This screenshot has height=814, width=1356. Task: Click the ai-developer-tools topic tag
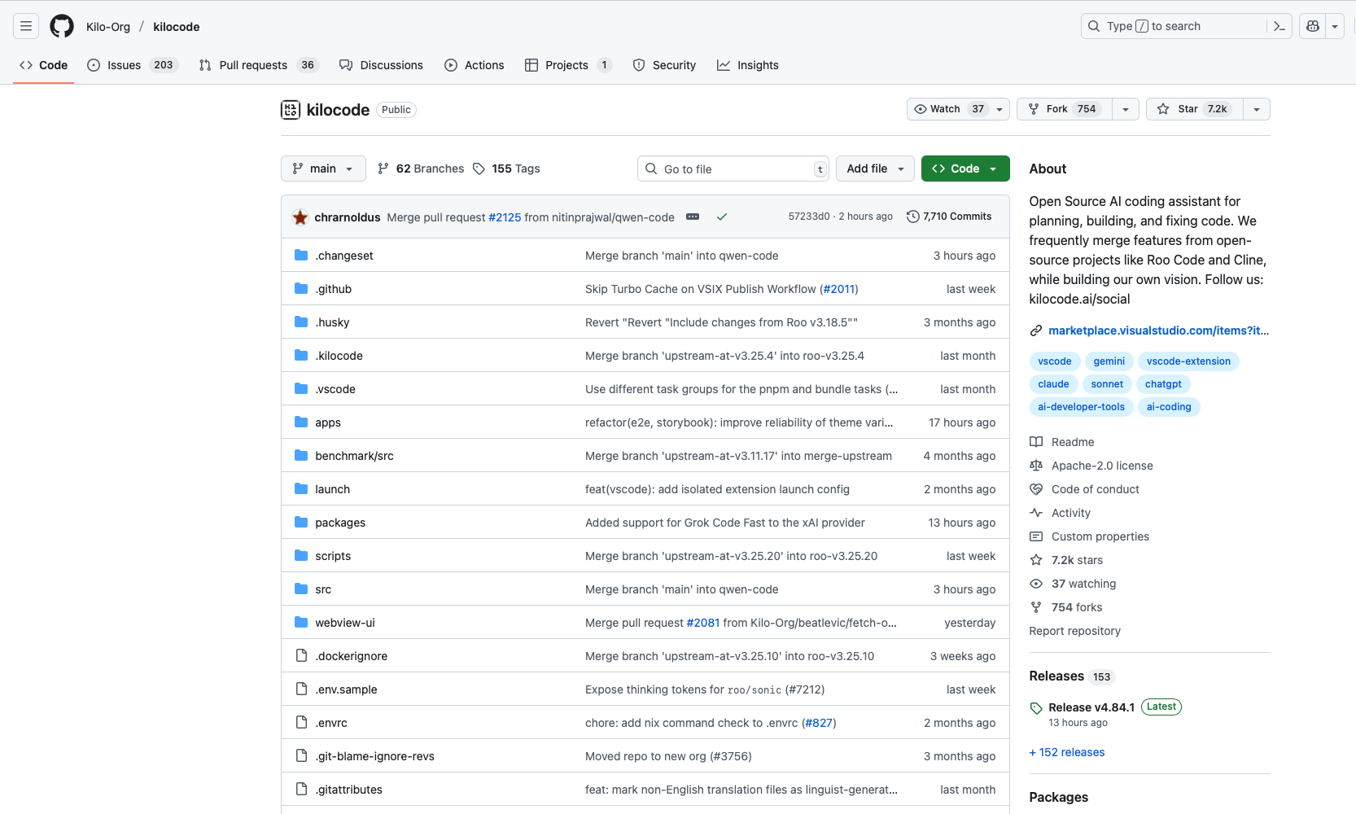(1081, 407)
